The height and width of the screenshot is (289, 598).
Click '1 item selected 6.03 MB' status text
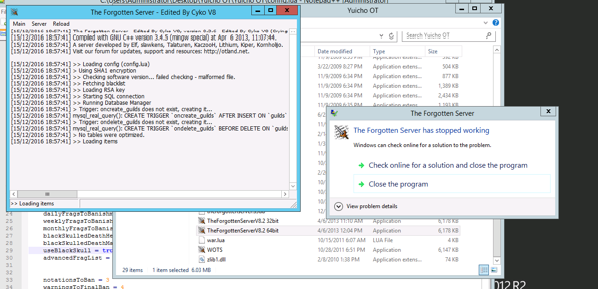pyautogui.click(x=181, y=270)
